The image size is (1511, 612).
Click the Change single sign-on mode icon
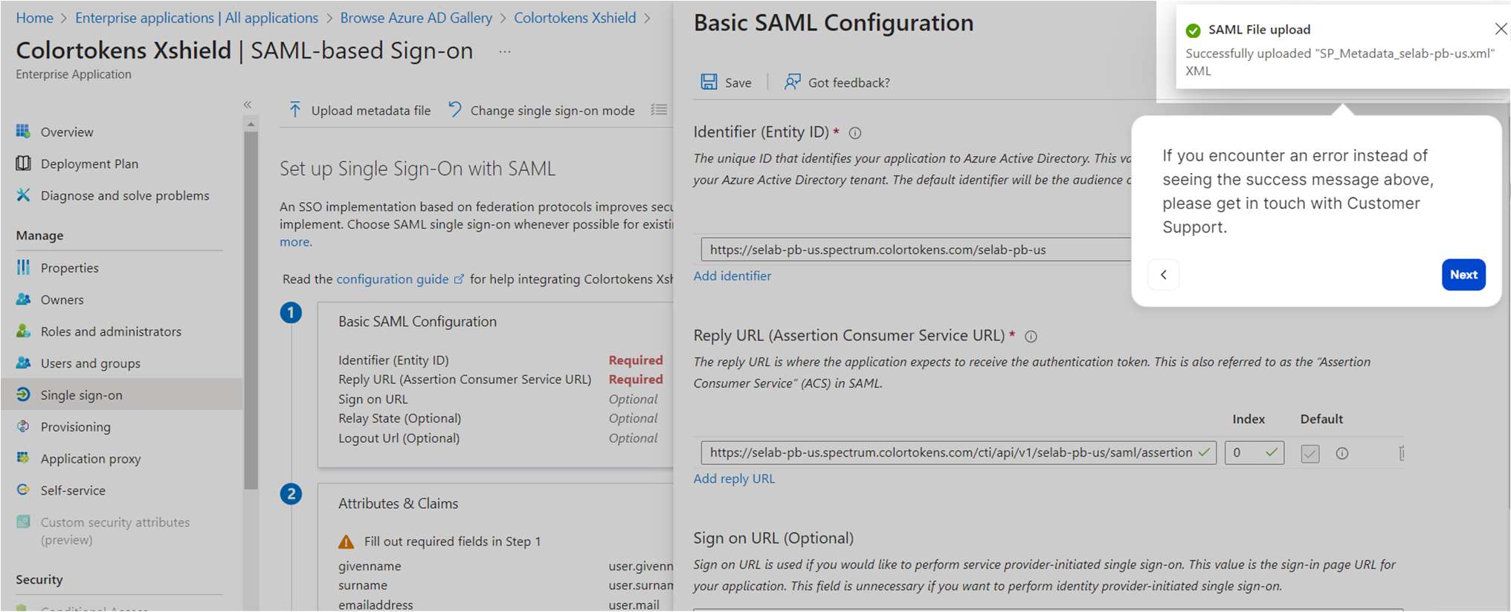point(454,108)
